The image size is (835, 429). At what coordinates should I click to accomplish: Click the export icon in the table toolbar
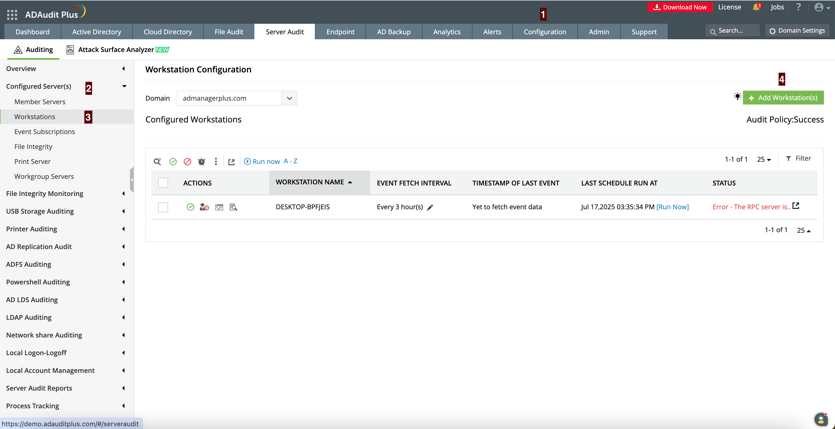[x=231, y=162]
